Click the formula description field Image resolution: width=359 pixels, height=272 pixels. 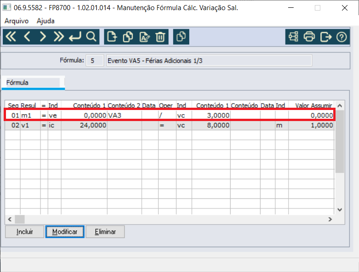pos(209,60)
